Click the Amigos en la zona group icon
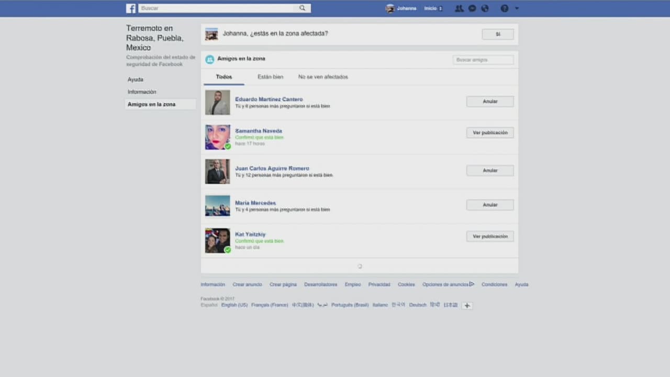This screenshot has width=670, height=377. [x=210, y=60]
